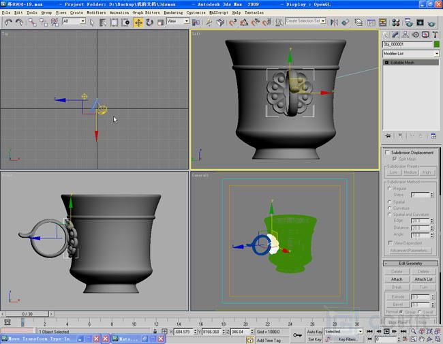Open the Create Selection Set dropdown
This screenshot has width=443, height=344.
pyautogui.click(x=305, y=21)
